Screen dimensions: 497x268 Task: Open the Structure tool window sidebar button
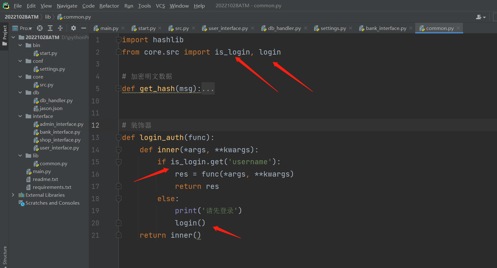click(x=4, y=256)
